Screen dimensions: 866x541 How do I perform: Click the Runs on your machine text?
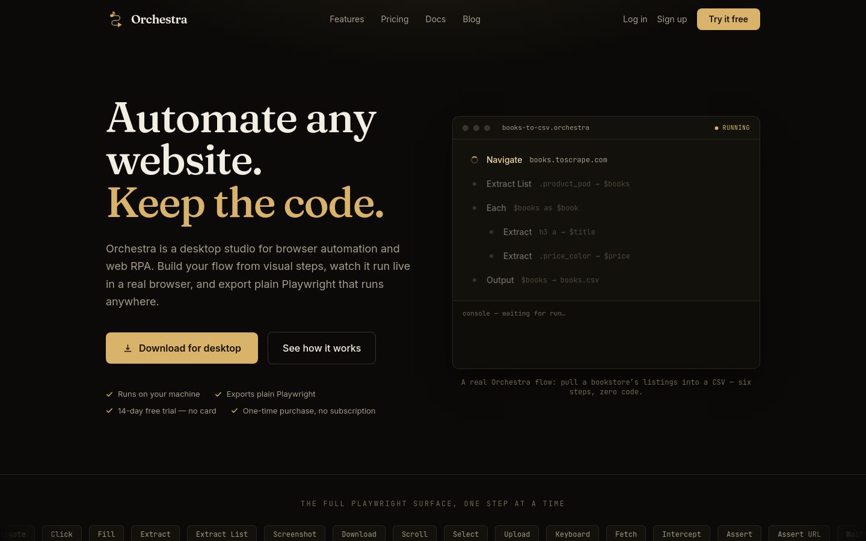point(159,394)
